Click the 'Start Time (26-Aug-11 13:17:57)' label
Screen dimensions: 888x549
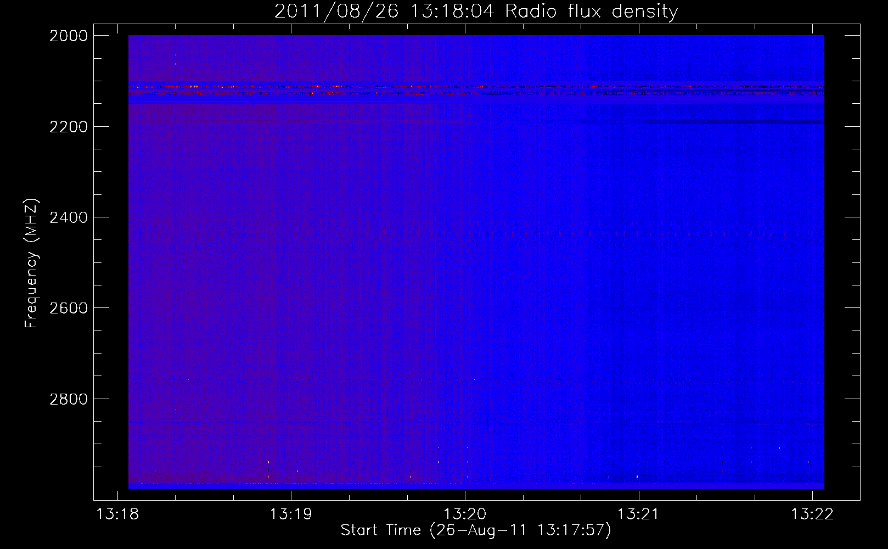click(476, 530)
